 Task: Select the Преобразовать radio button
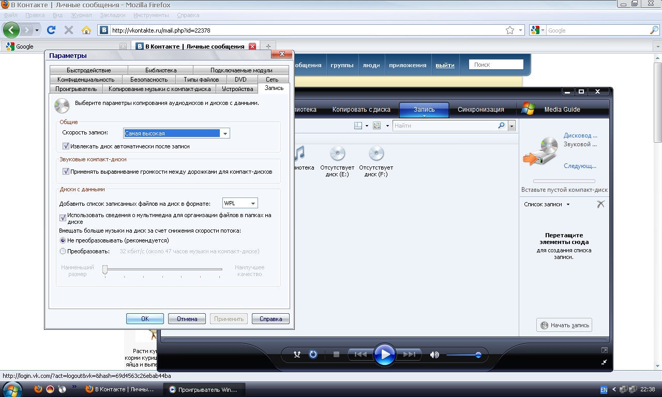pyautogui.click(x=63, y=251)
